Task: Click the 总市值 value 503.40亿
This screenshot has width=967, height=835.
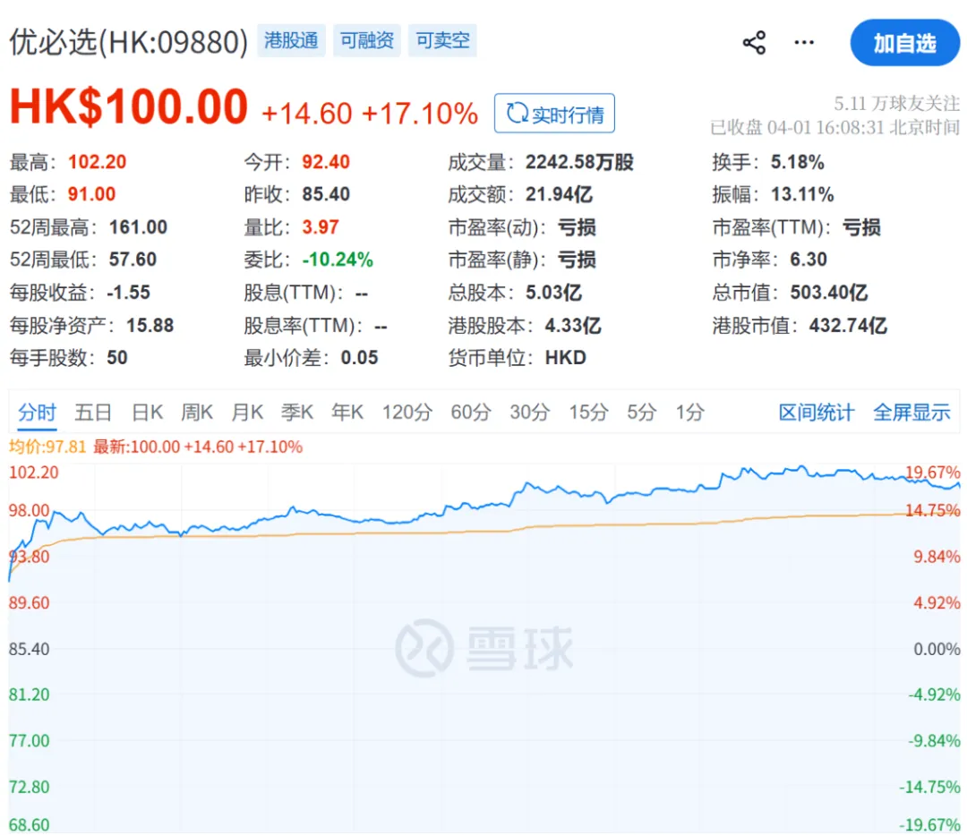Action: click(x=828, y=292)
